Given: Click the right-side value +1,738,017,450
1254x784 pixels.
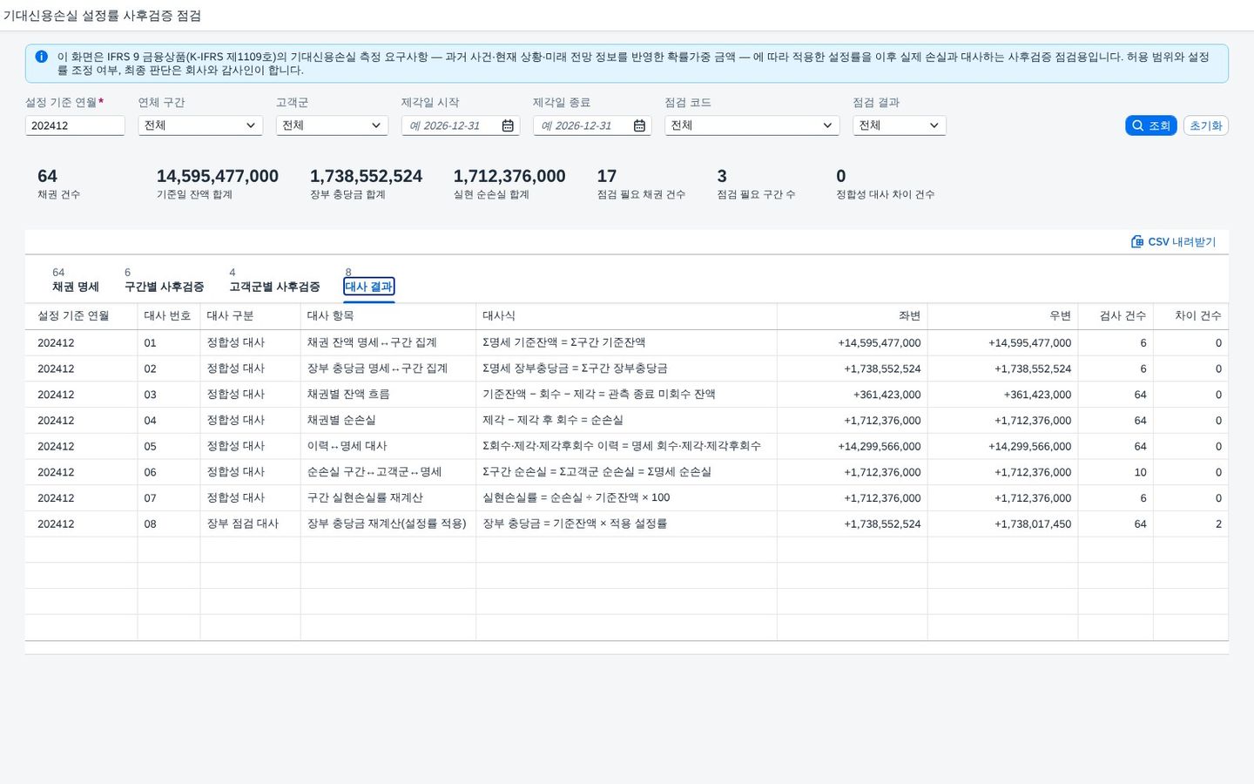Looking at the screenshot, I should [x=1033, y=524].
